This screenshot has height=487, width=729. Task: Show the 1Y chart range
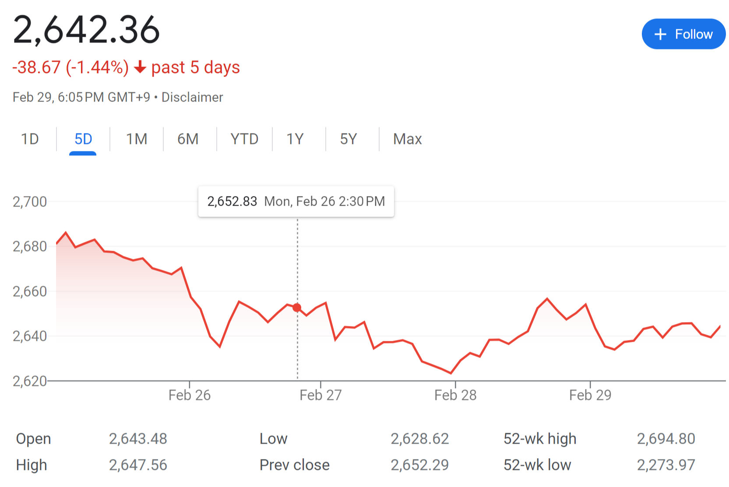(x=295, y=139)
